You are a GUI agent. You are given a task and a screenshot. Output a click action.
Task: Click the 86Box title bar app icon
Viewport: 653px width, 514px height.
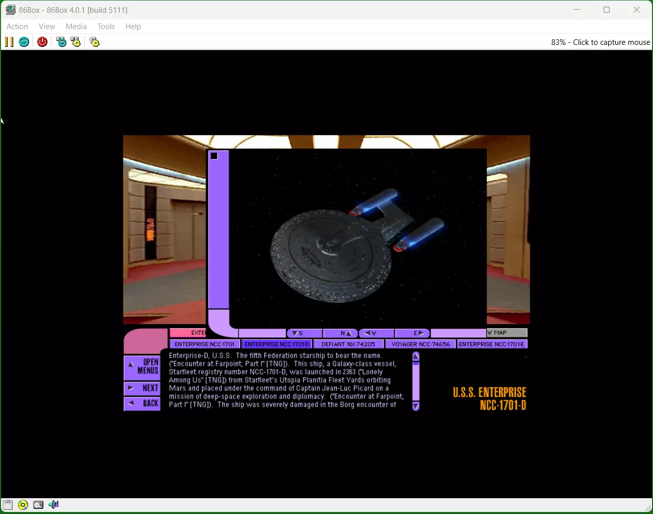pos(10,10)
